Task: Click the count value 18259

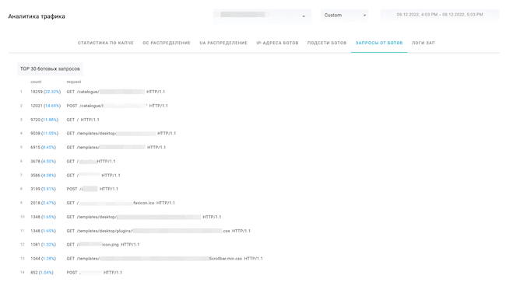Action: 37,92
